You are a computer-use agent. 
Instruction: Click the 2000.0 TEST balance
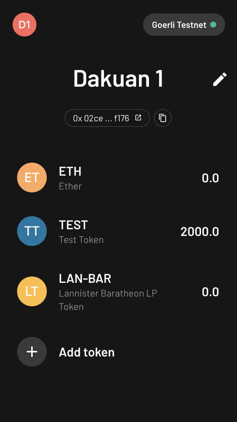tap(199, 232)
